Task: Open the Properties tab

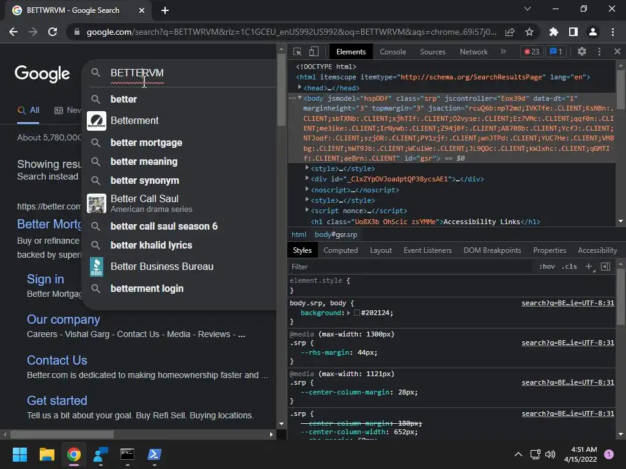Action: [550, 250]
